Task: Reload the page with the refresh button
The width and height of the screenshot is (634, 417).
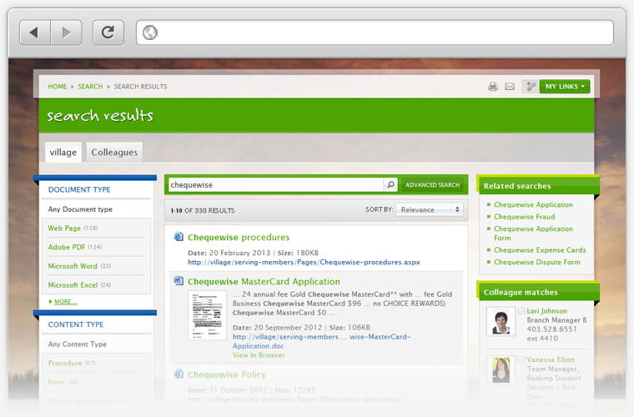Action: (x=108, y=33)
